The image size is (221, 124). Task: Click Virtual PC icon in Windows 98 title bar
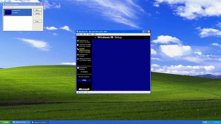(77, 32)
